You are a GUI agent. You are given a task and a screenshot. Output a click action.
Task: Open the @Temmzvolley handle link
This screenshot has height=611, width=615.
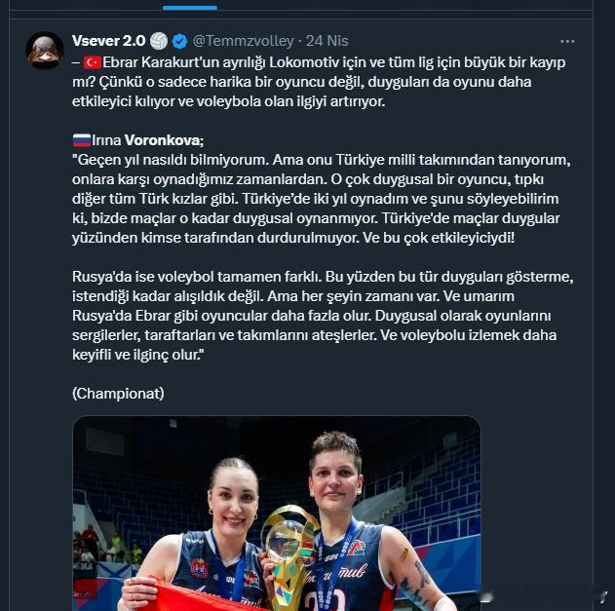[x=244, y=41]
